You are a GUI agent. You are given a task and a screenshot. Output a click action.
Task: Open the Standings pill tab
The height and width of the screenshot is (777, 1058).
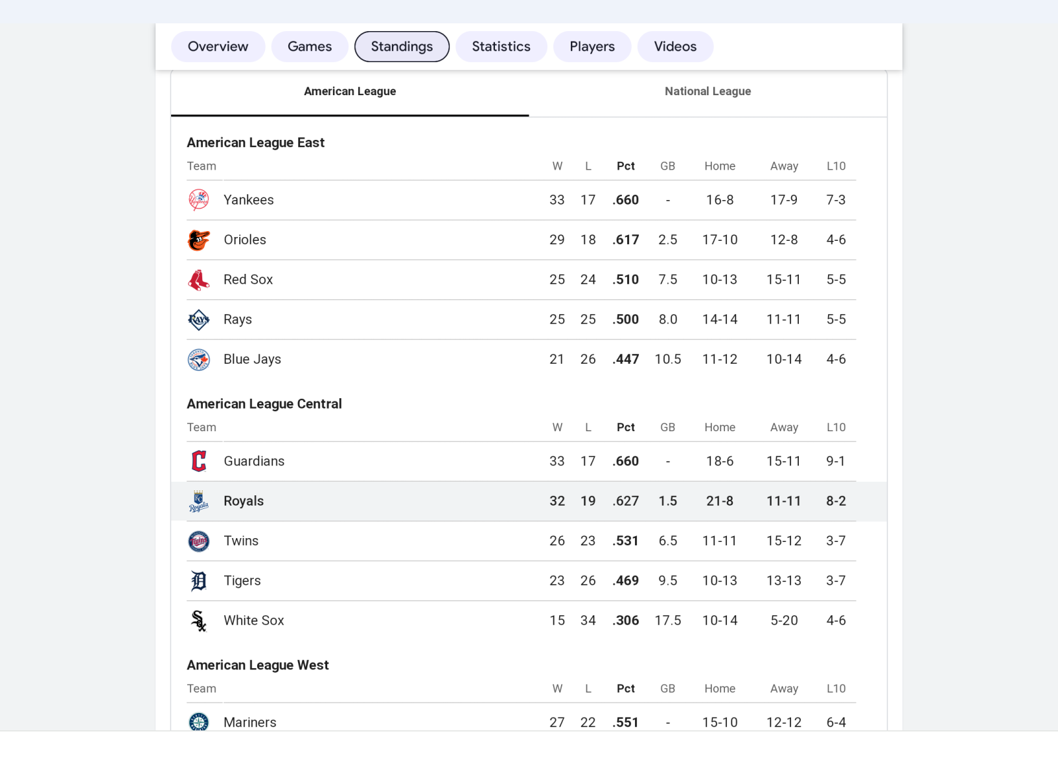pyautogui.click(x=402, y=47)
